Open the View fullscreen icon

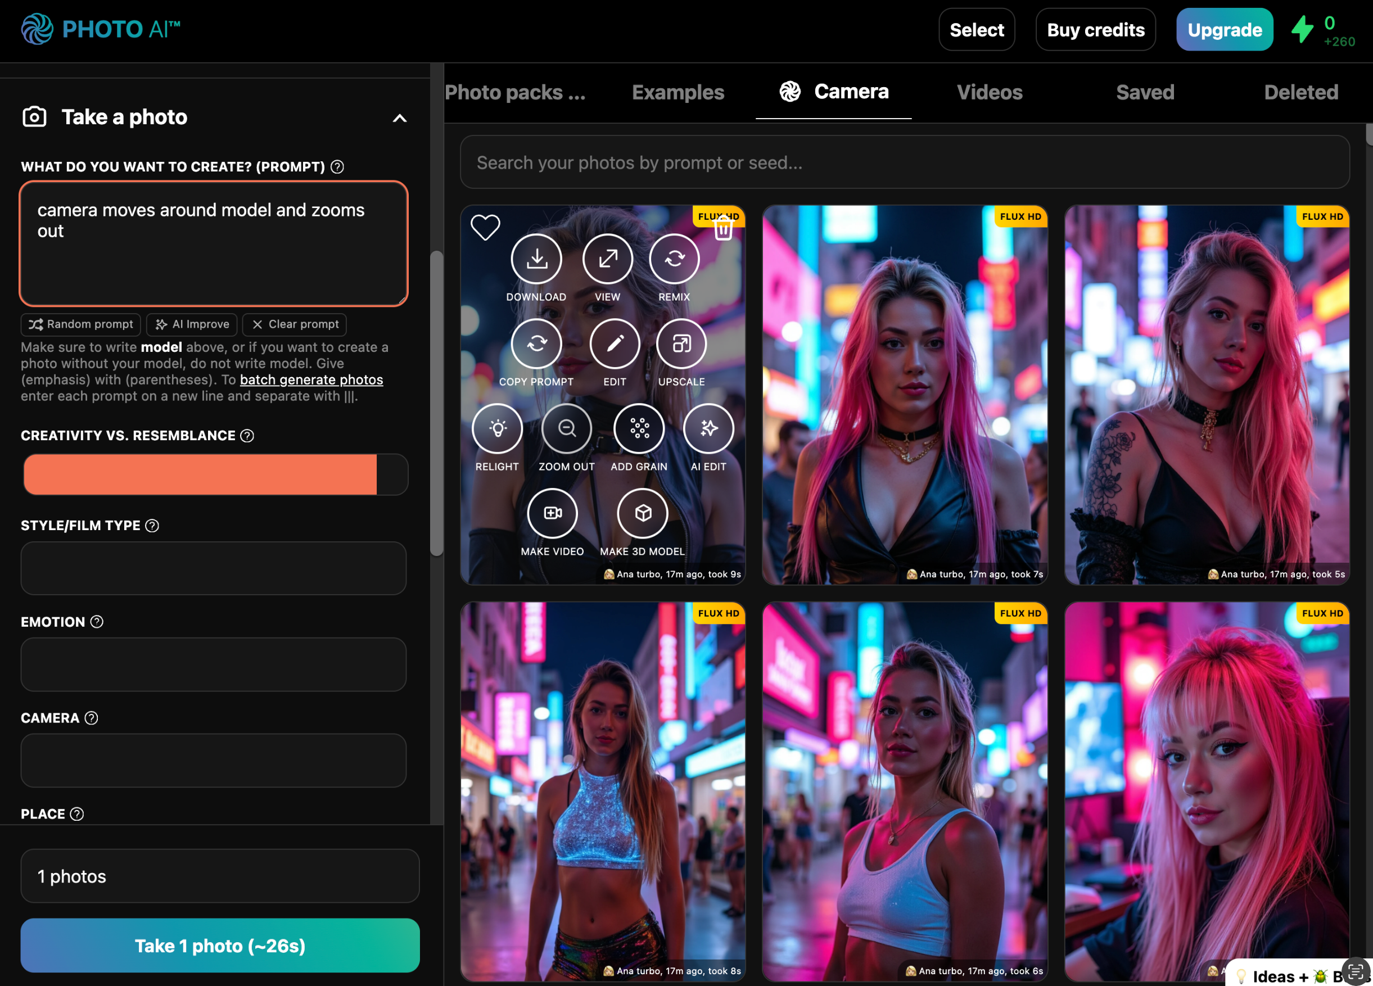point(607,259)
